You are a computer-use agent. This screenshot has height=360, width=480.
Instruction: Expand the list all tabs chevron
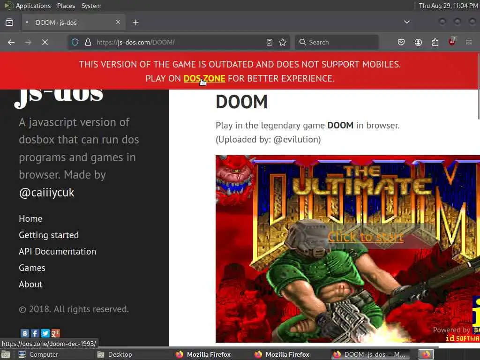(407, 22)
